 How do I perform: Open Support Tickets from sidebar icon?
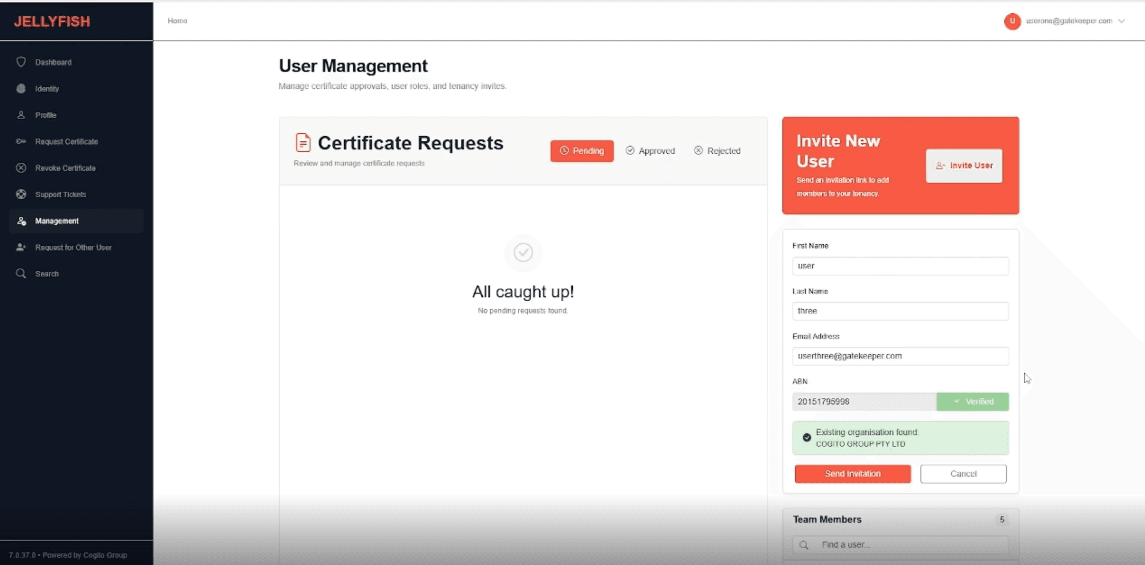point(21,194)
